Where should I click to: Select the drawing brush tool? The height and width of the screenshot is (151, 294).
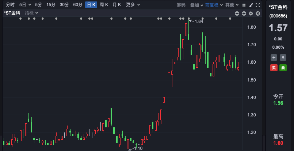coord(251,5)
